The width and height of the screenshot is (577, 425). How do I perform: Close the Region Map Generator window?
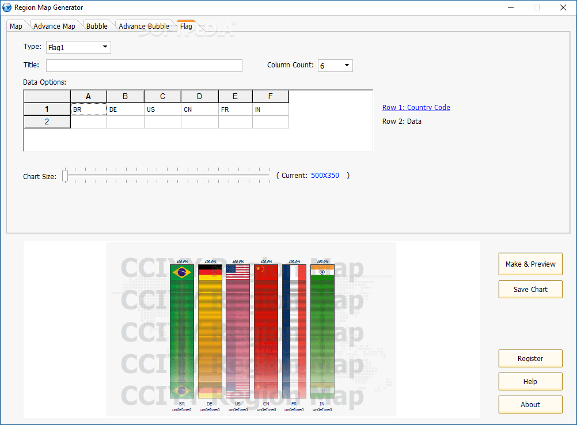tap(563, 7)
